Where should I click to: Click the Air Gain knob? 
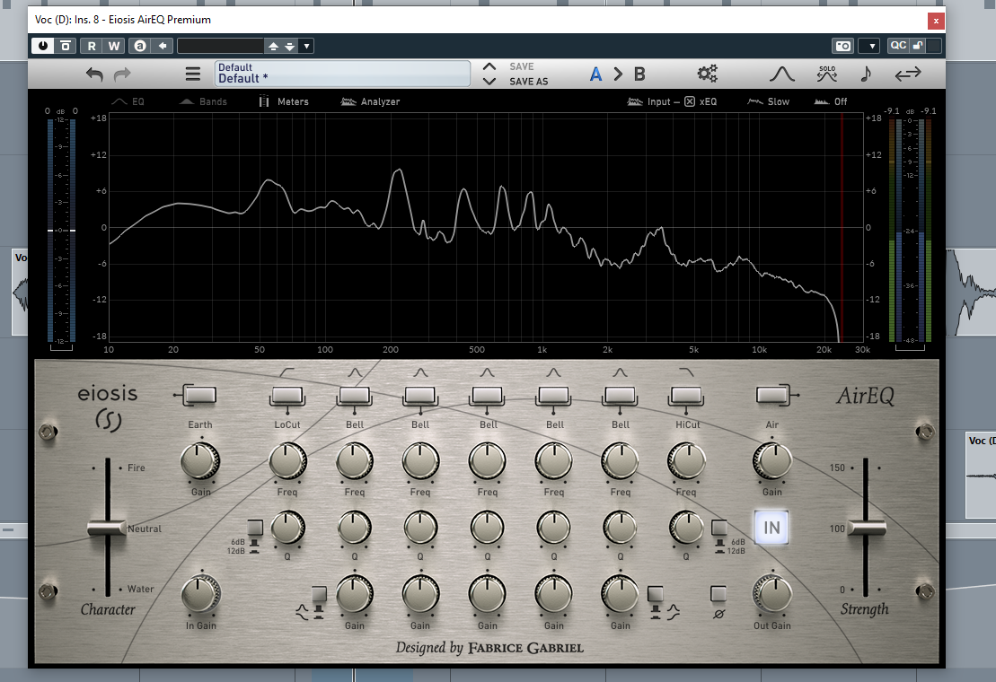(771, 461)
